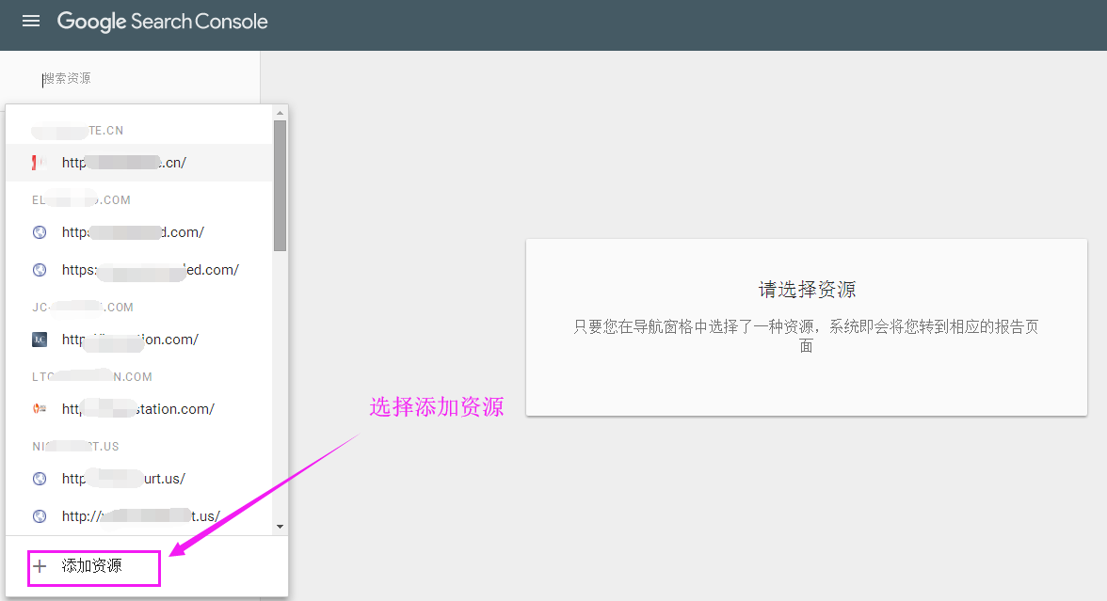Image resolution: width=1107 pixels, height=601 pixels.
Task: Click the red favicon of the .cn/ property
Action: point(39,163)
